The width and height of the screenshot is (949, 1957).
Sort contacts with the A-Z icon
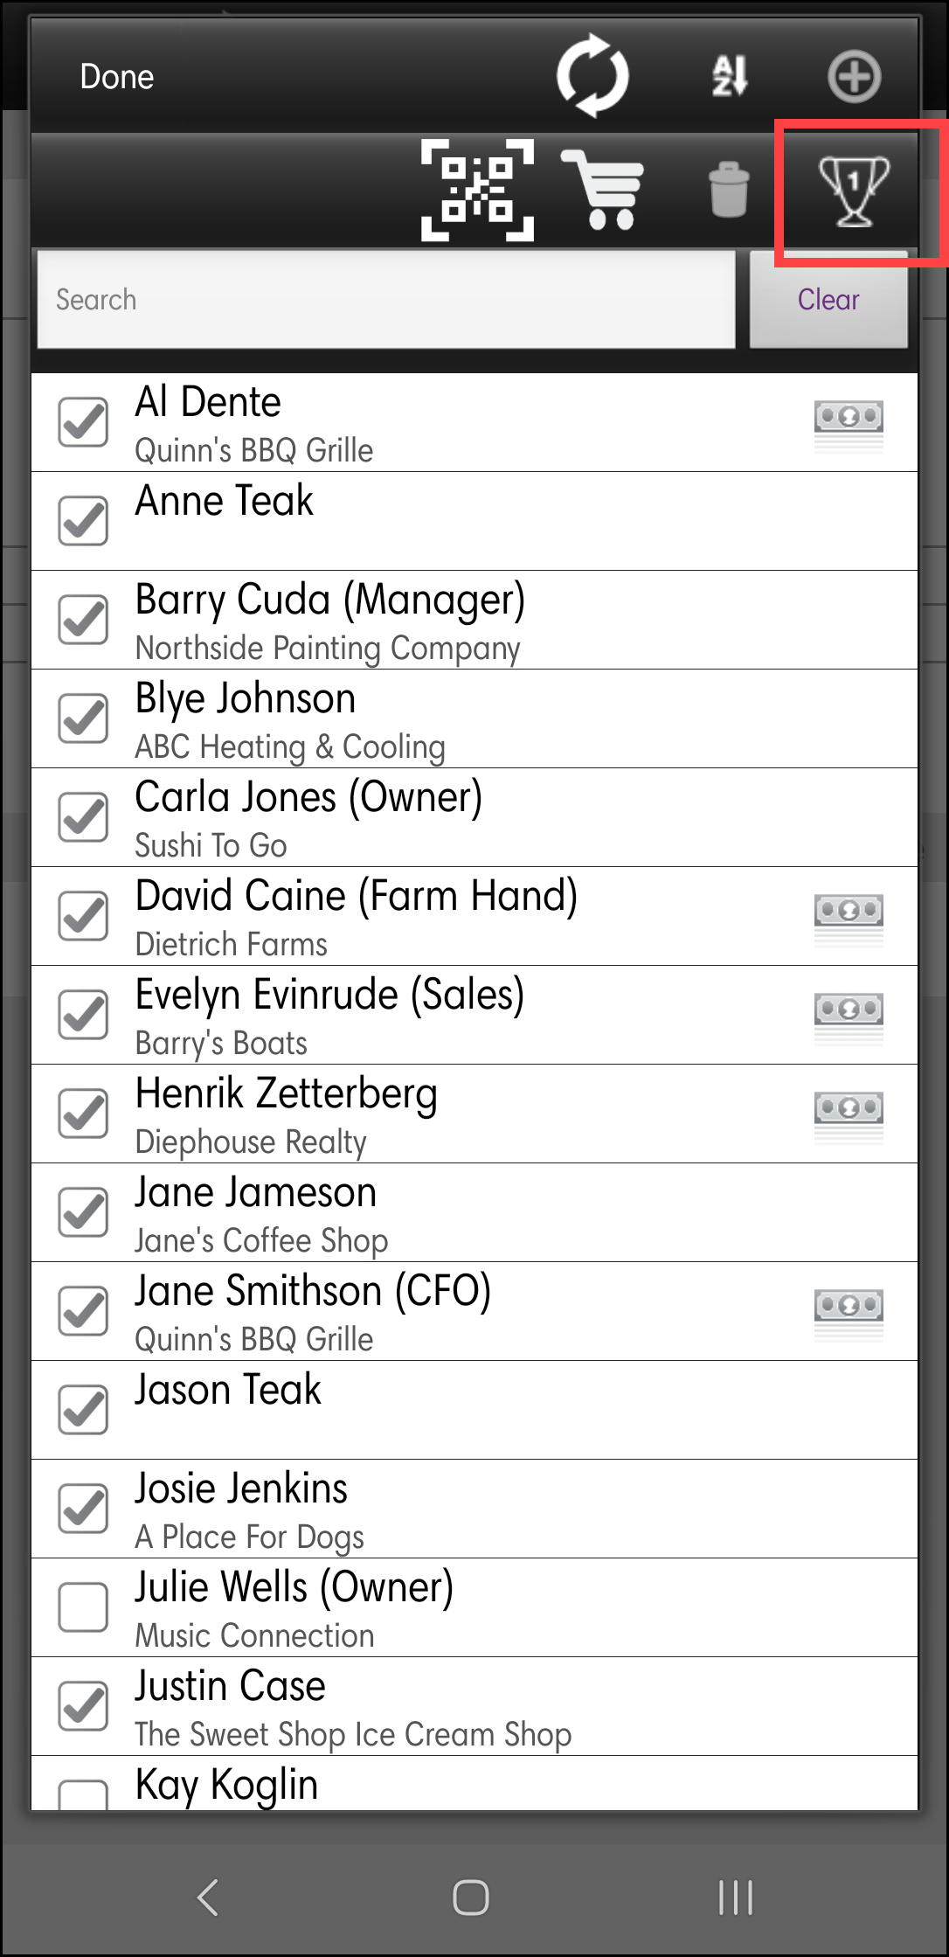730,76
